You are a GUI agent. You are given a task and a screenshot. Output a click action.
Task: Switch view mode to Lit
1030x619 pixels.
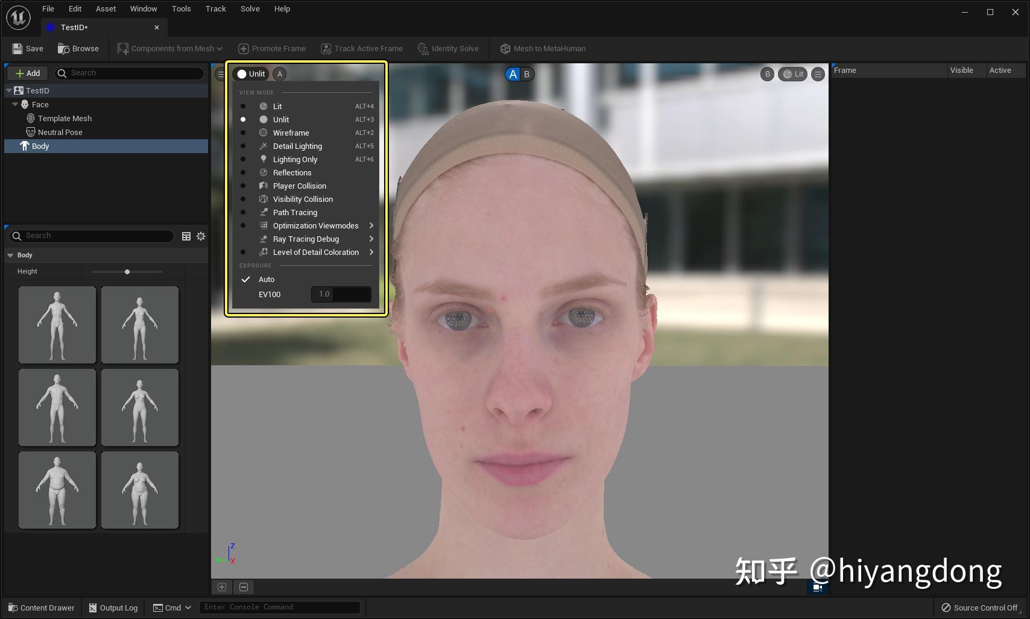tap(277, 106)
